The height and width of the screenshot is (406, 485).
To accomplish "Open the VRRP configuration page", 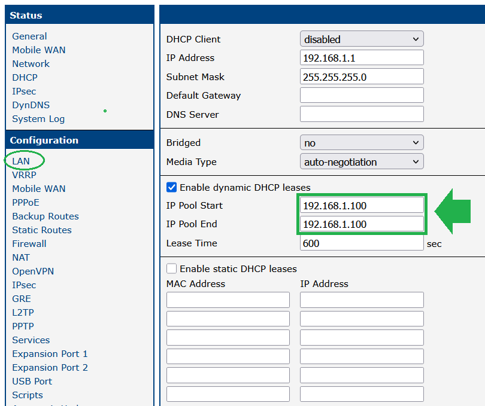I will [24, 175].
